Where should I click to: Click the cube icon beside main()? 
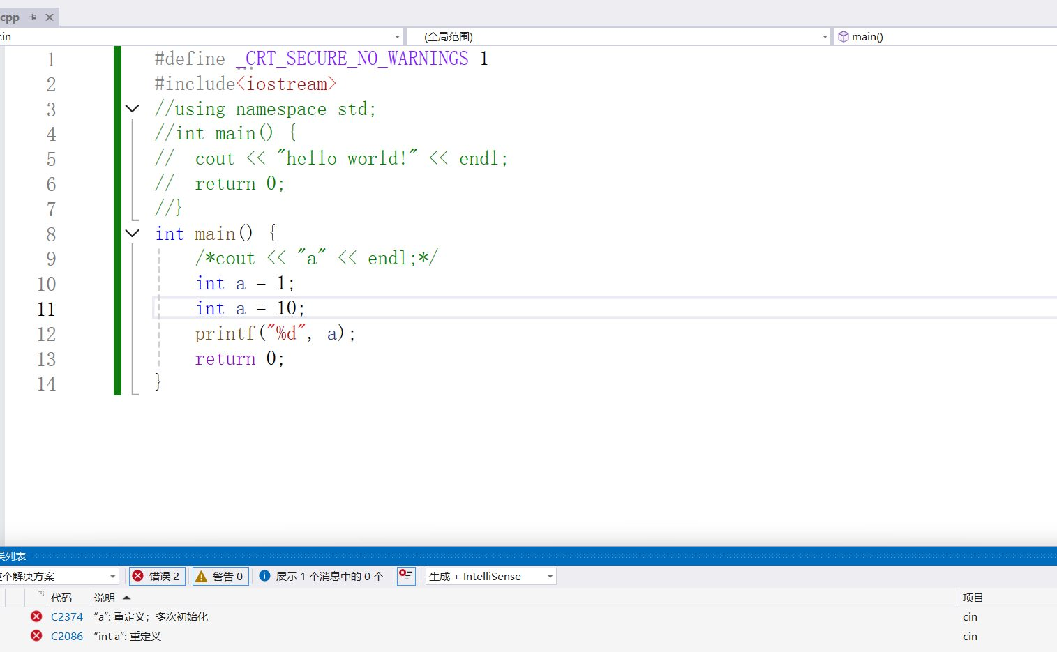click(x=843, y=37)
